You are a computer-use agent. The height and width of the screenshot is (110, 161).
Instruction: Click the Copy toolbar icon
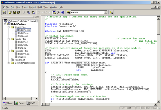click(29, 12)
